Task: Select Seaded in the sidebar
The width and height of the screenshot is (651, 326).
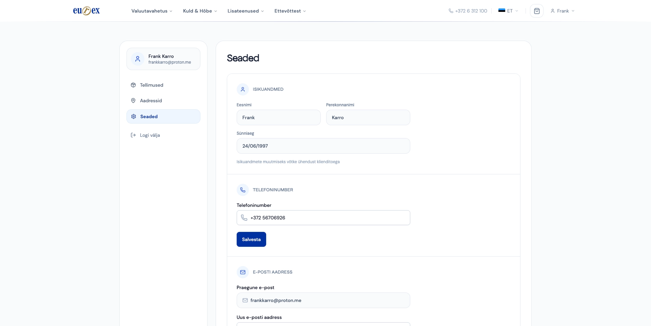Action: (x=163, y=116)
